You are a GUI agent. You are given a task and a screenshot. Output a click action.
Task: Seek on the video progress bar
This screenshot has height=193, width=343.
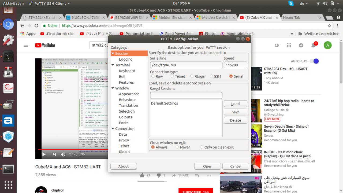click(73, 149)
